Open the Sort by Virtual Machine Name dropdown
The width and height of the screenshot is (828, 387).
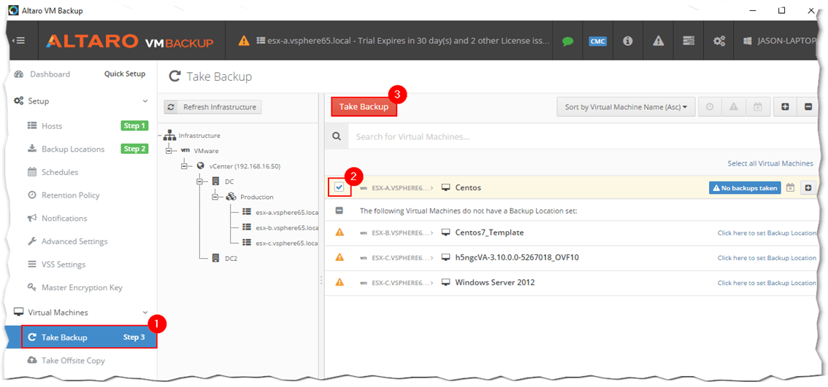pos(626,106)
